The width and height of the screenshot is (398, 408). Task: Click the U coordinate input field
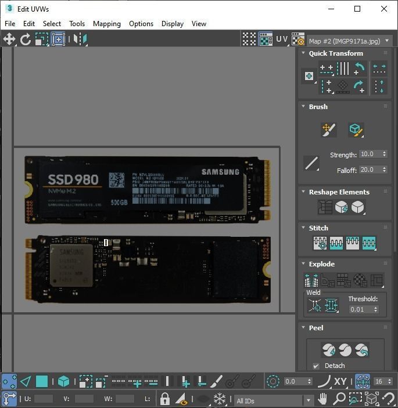(x=43, y=399)
